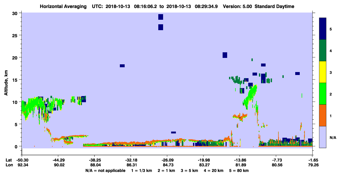Image resolution: width=347 pixels, height=178 pixels.
Task: Click the '3 = 5 km' caption
Action: [x=190, y=171]
